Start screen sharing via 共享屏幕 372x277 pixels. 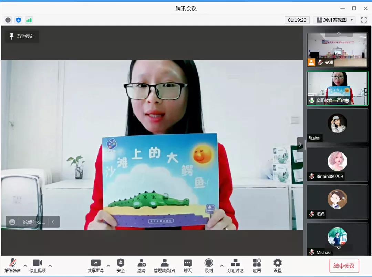point(96,265)
